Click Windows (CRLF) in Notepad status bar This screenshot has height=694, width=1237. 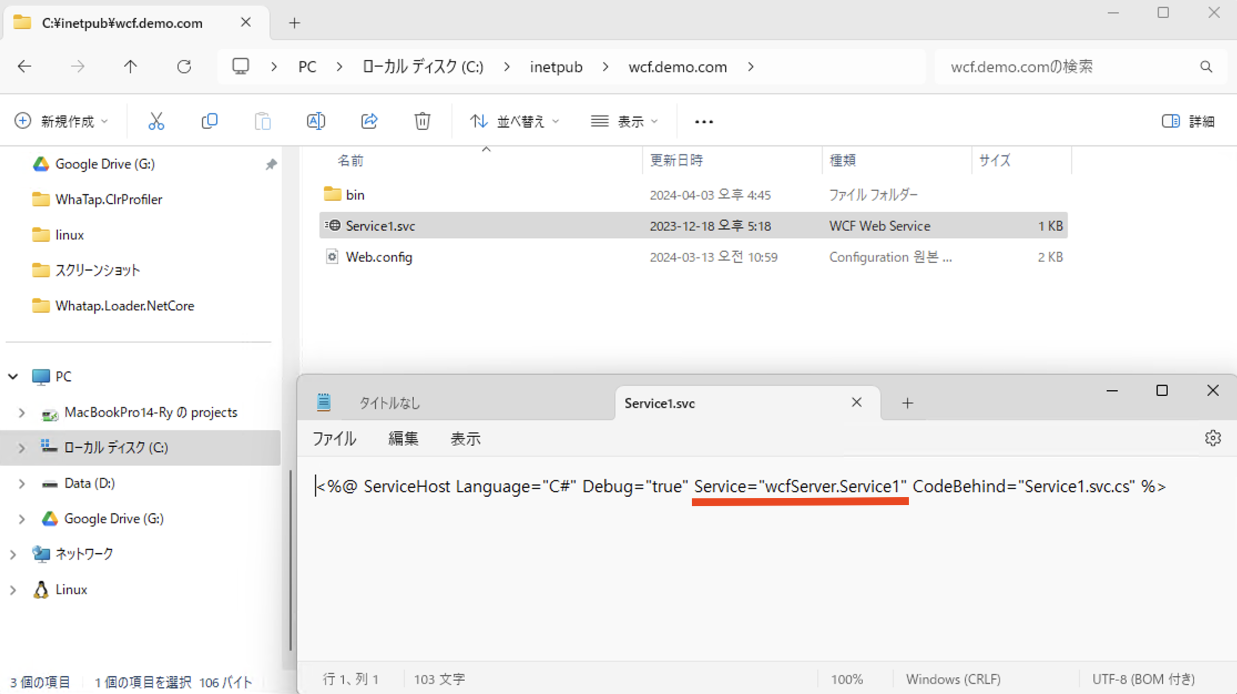tap(953, 679)
